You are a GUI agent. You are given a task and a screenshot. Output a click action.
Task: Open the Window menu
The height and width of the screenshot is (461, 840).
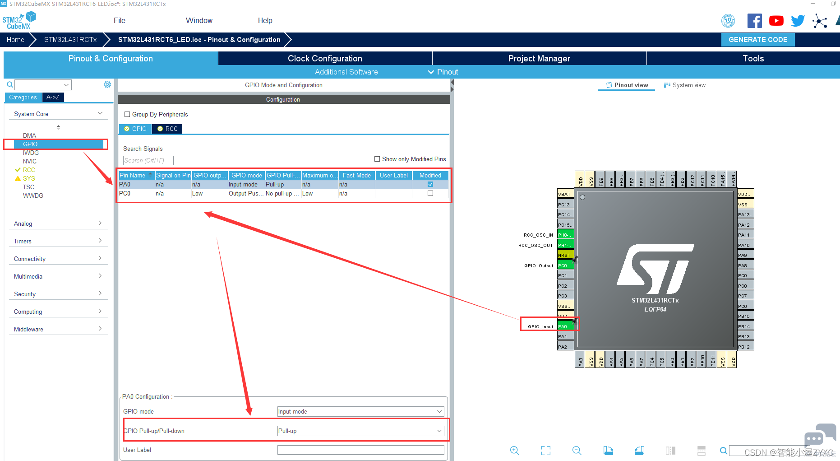coord(199,20)
